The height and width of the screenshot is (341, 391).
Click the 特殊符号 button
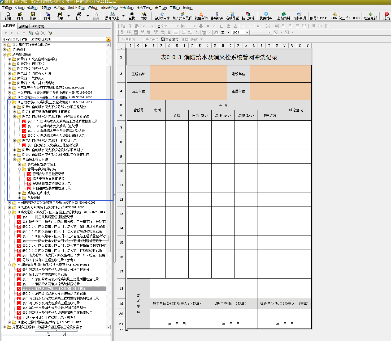150,39
